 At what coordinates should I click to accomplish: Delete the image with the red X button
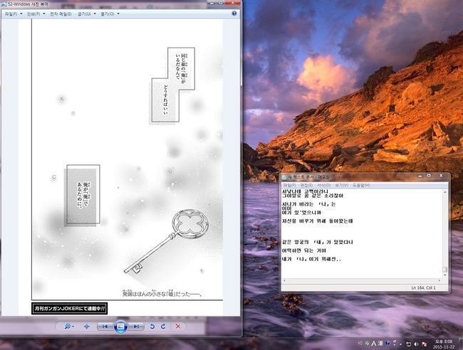click(178, 327)
